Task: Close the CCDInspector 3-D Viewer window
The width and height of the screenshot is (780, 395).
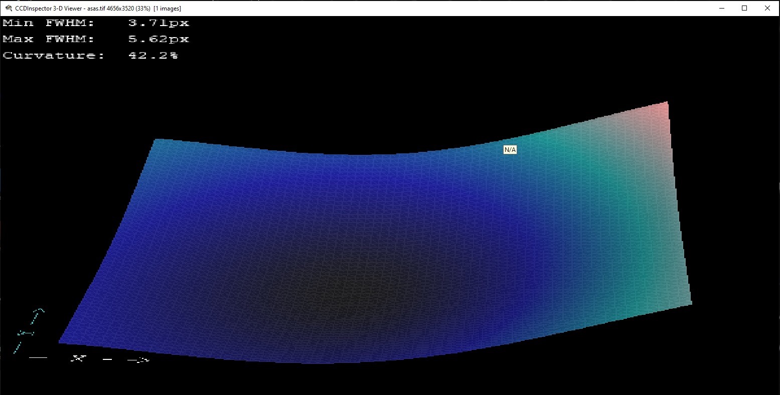Action: pyautogui.click(x=767, y=8)
